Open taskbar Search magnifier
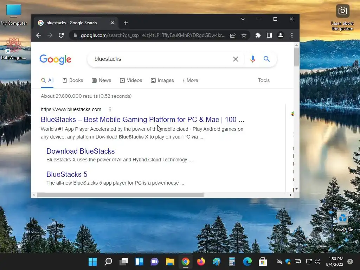This screenshot has height=270, width=360. [108, 262]
